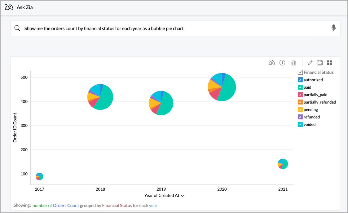Click the Ask Zia query search field
The width and height of the screenshot is (348, 213).
(x=174, y=29)
